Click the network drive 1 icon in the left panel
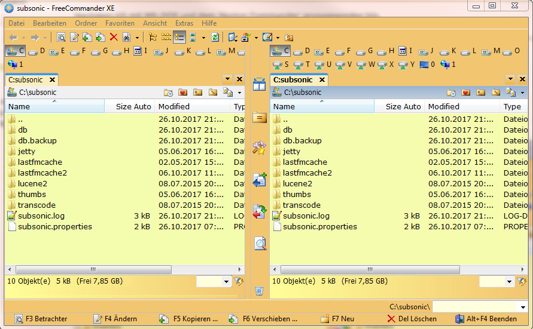This screenshot has width=533, height=329. tap(14, 64)
